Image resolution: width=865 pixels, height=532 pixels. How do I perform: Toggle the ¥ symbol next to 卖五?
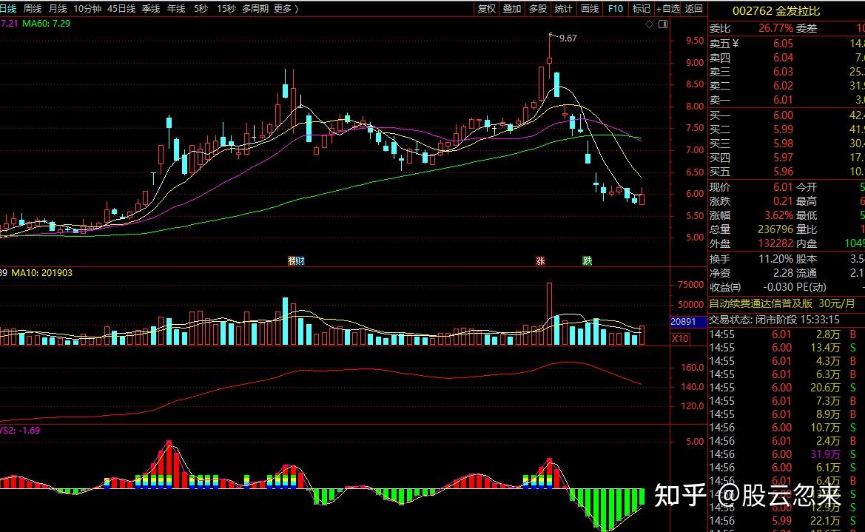pos(736,44)
